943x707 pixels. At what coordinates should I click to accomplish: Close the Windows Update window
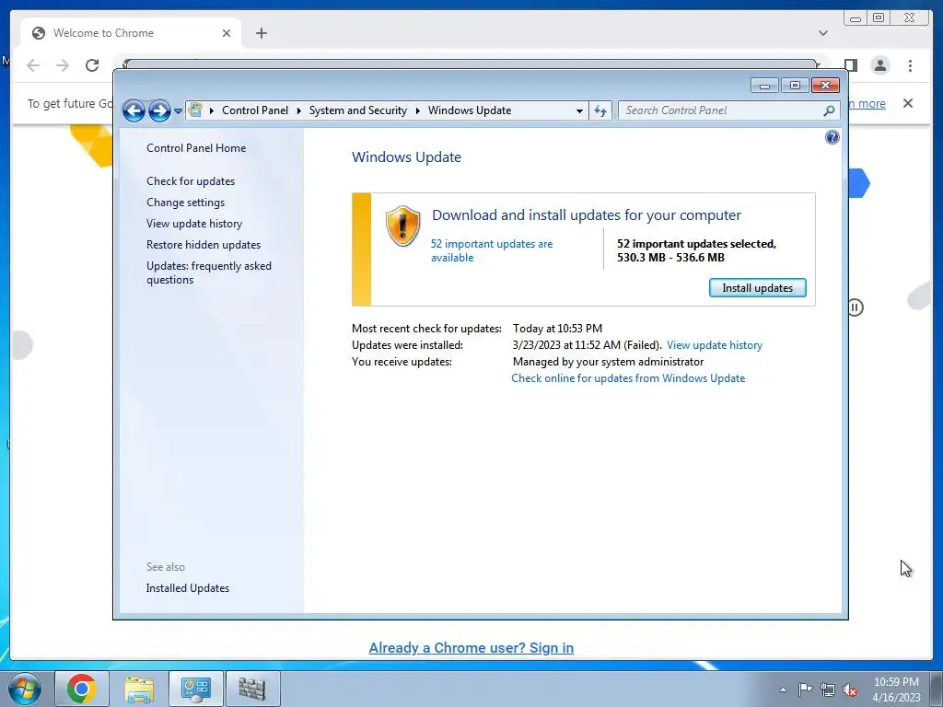click(825, 86)
